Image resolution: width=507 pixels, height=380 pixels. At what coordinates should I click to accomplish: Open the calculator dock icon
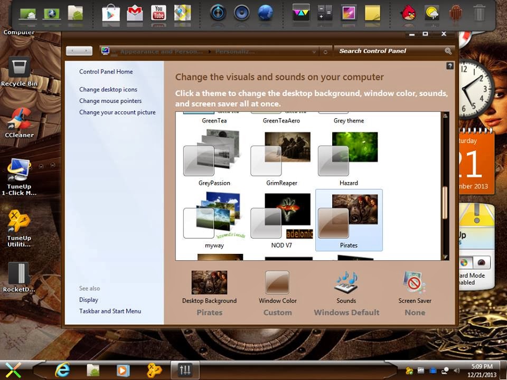pos(325,13)
